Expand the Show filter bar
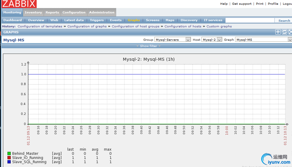Screen dimensions: 292x167 tap(148, 46)
